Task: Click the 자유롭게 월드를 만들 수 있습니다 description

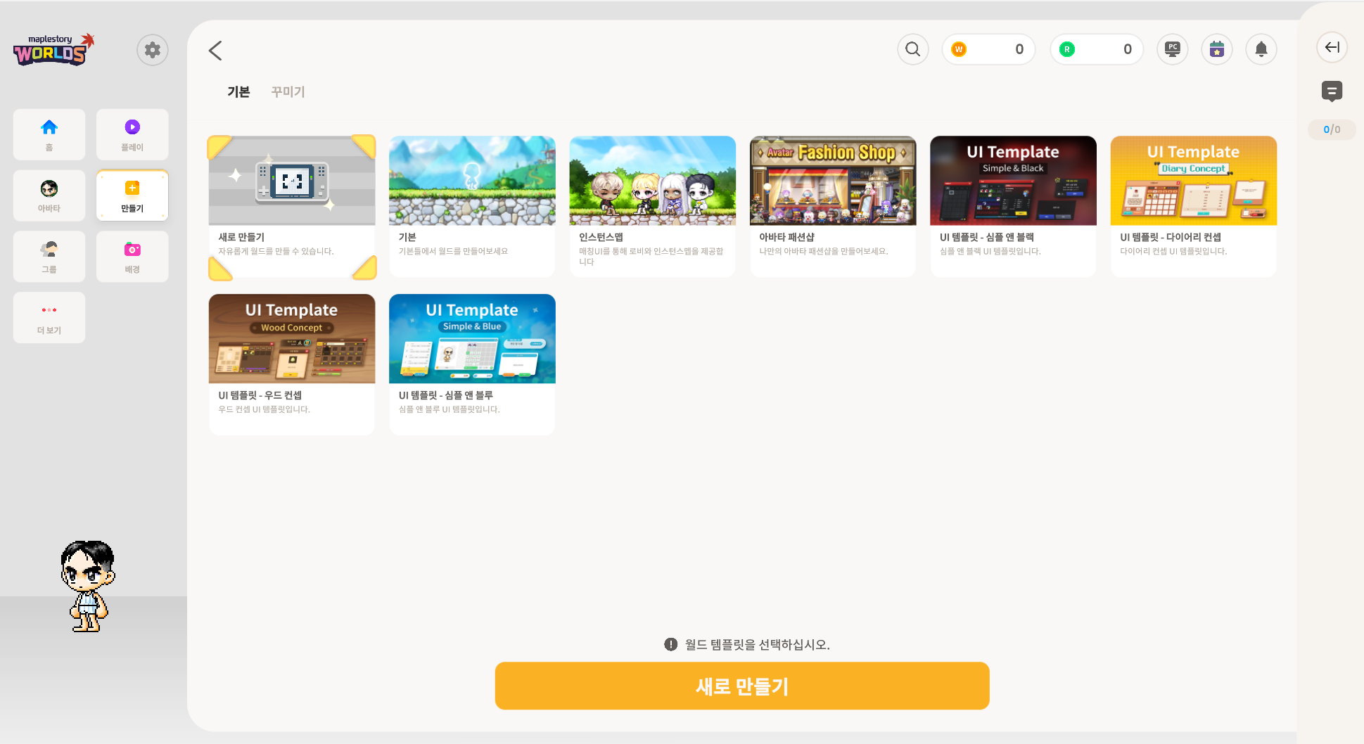Action: tap(276, 251)
